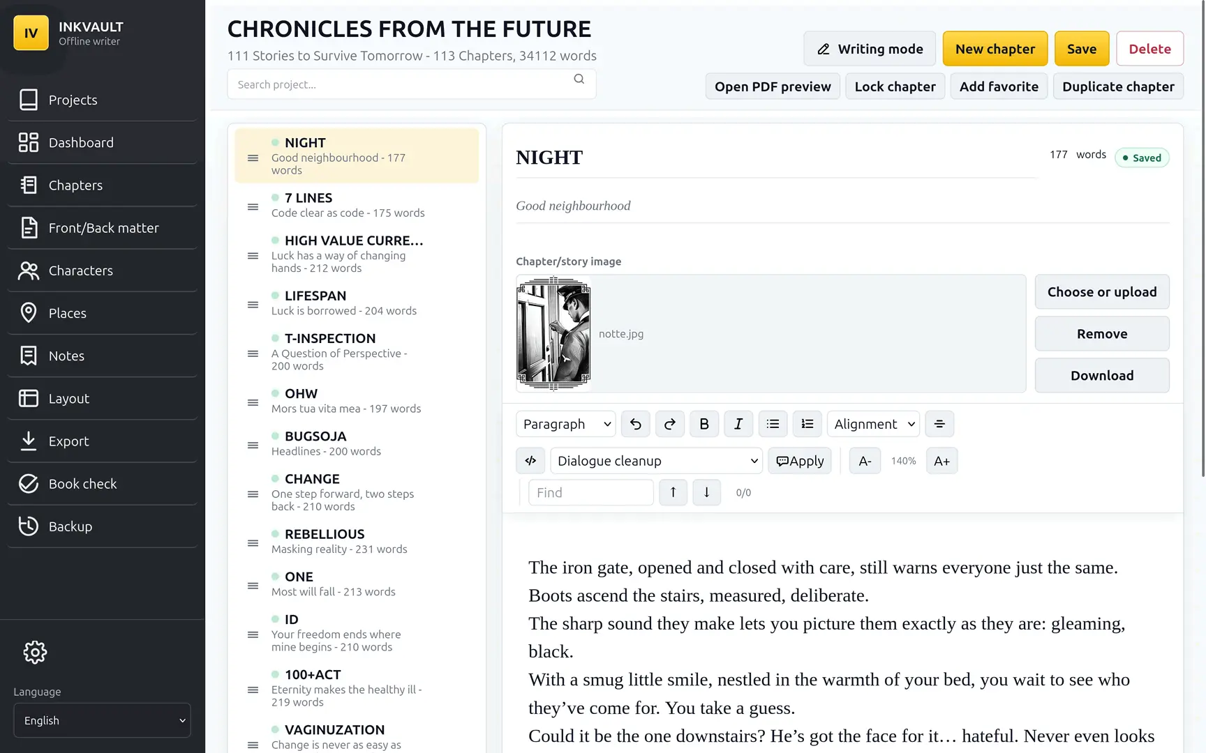Image resolution: width=1206 pixels, height=753 pixels.
Task: Click Choose or upload image
Action: click(1102, 291)
